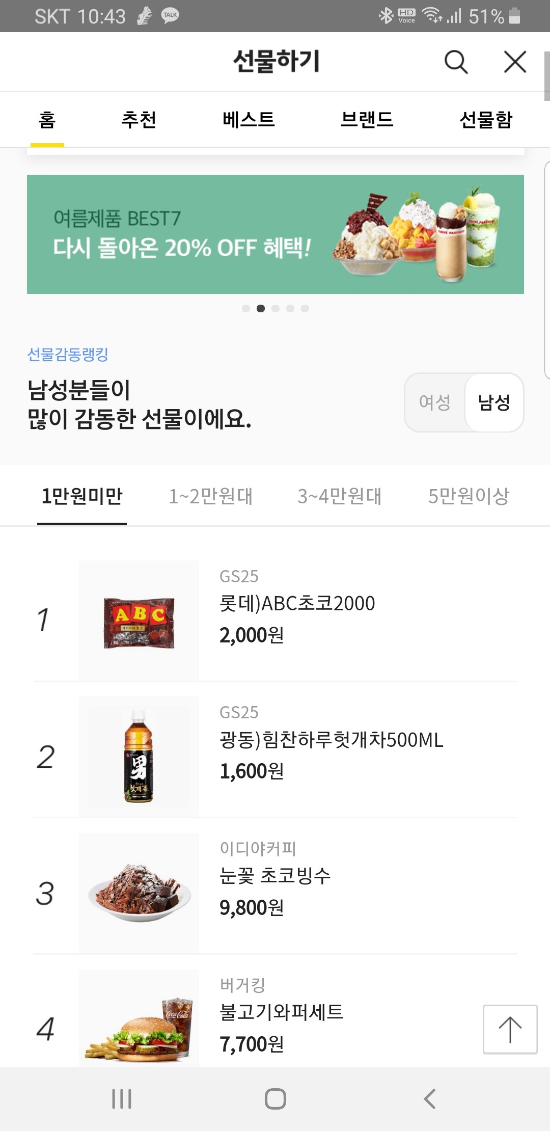Tap the scroll-to-top arrow button
The image size is (550, 1131).
click(x=510, y=1029)
